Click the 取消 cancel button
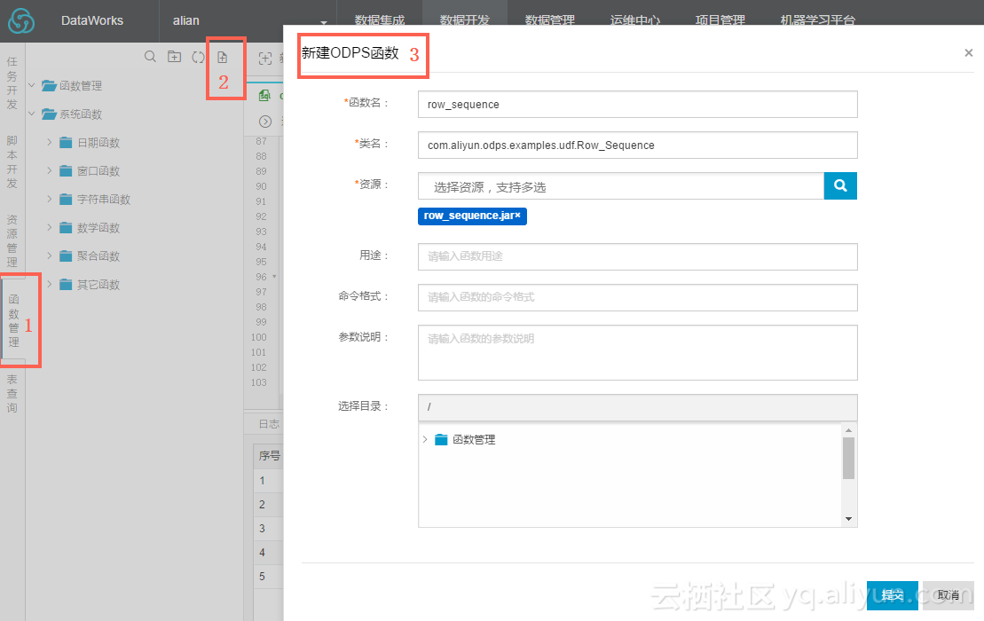984x621 pixels. 948,595
